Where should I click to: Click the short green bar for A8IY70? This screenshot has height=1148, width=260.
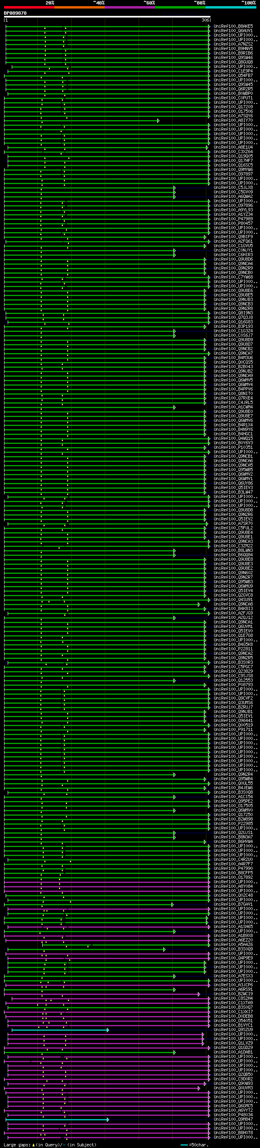pyautogui.click(x=82, y=120)
